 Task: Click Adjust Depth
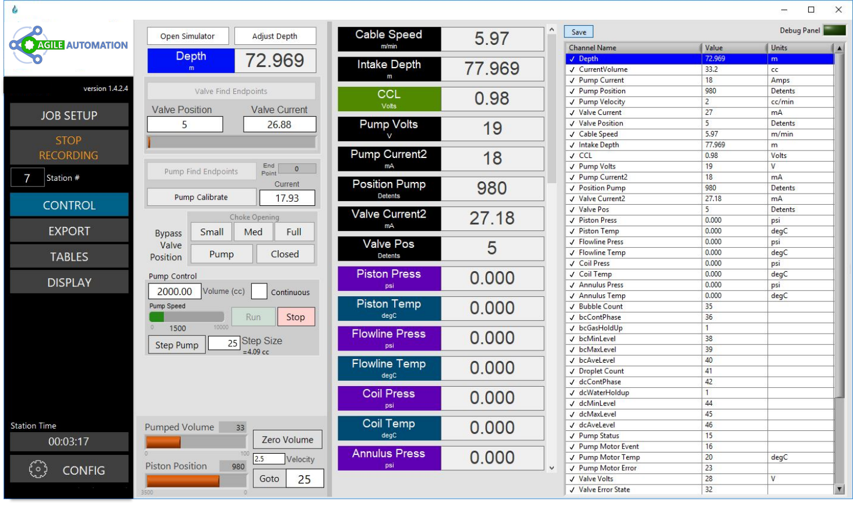tap(275, 36)
